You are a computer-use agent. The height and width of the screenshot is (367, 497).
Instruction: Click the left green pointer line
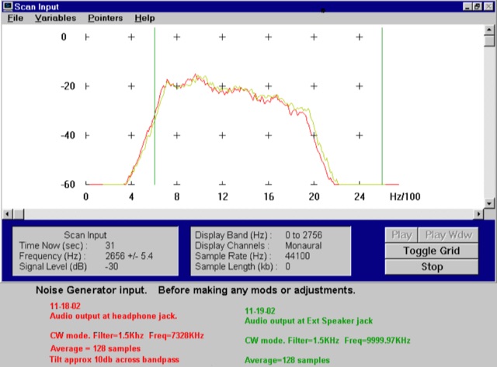click(x=154, y=78)
